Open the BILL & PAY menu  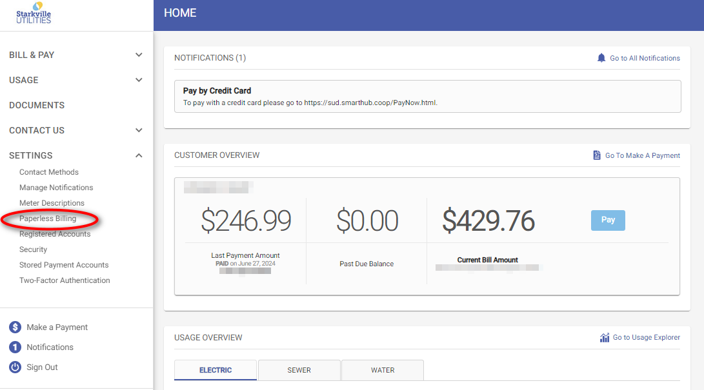tap(32, 55)
